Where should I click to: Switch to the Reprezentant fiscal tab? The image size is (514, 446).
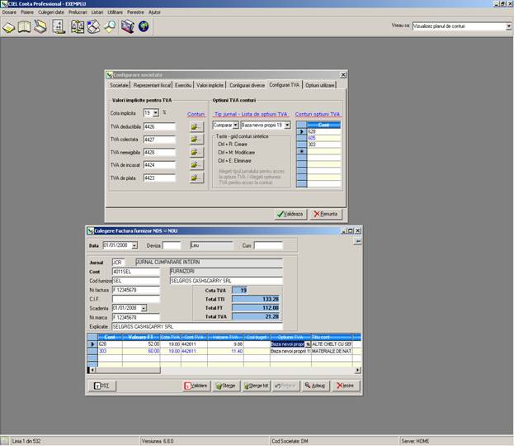(152, 85)
